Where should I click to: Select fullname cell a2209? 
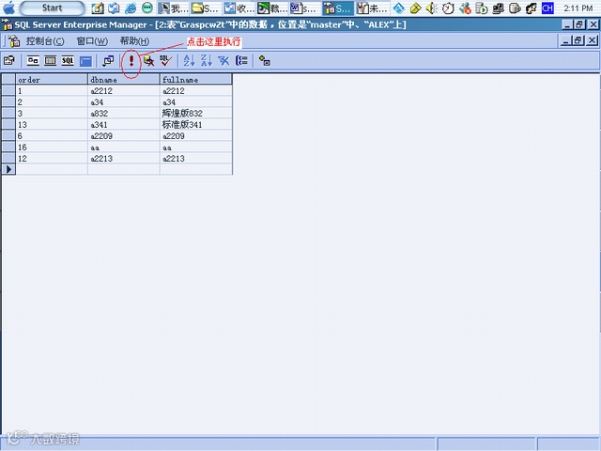pyautogui.click(x=195, y=135)
